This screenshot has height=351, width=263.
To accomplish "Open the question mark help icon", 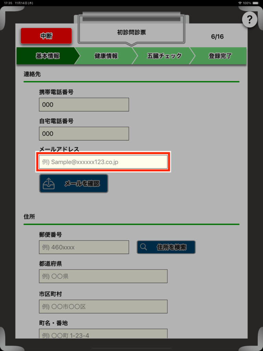I will [x=250, y=20].
